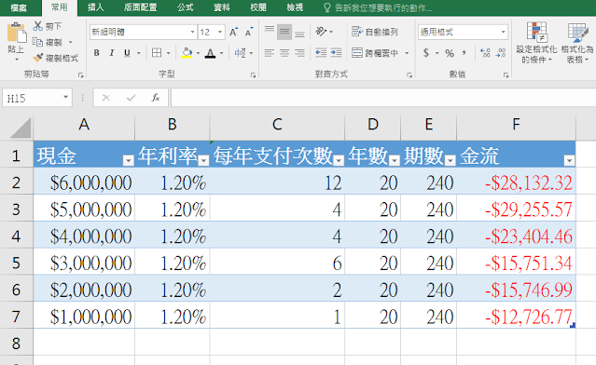The width and height of the screenshot is (596, 365).
Task: Open filter dropdown for 每年支付次數 column
Action: 339,160
